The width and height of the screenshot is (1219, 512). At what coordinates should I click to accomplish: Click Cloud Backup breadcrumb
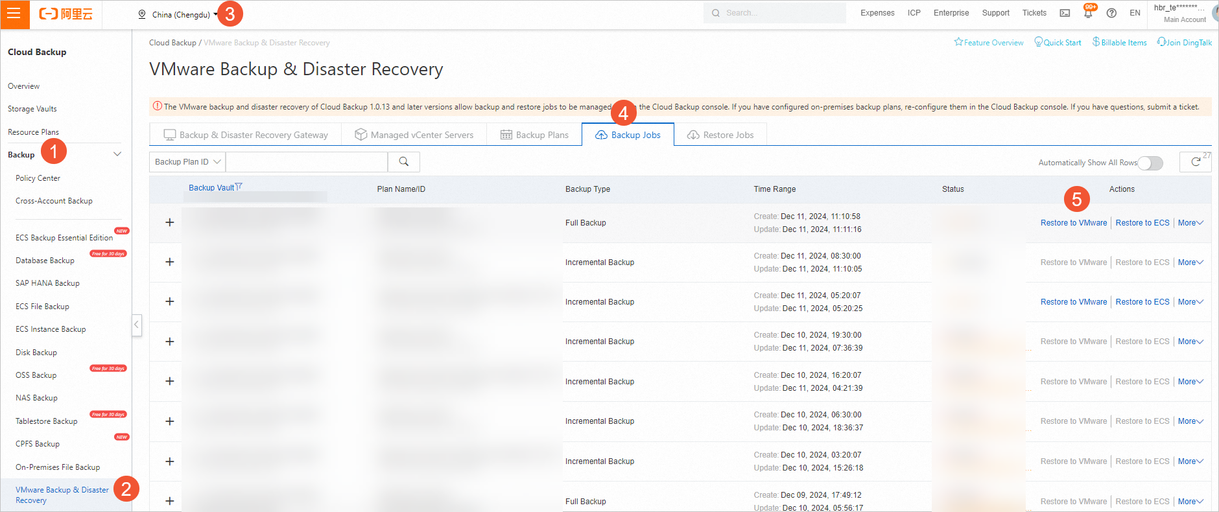(x=172, y=43)
